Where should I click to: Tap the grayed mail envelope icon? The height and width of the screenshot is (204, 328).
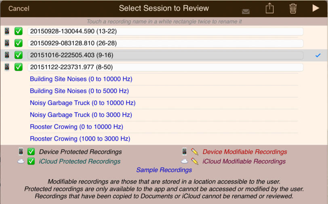[x=246, y=11]
